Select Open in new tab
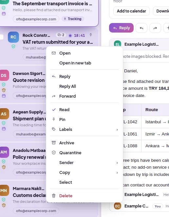This screenshot has width=169, height=217. [84, 63]
